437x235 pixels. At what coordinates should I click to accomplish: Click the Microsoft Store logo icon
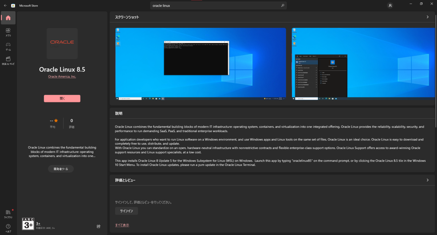click(x=13, y=6)
